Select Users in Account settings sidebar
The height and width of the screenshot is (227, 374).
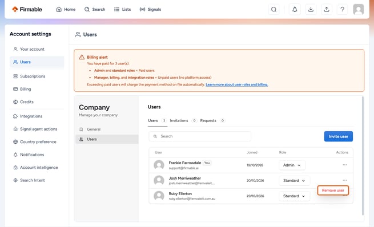tap(37, 62)
